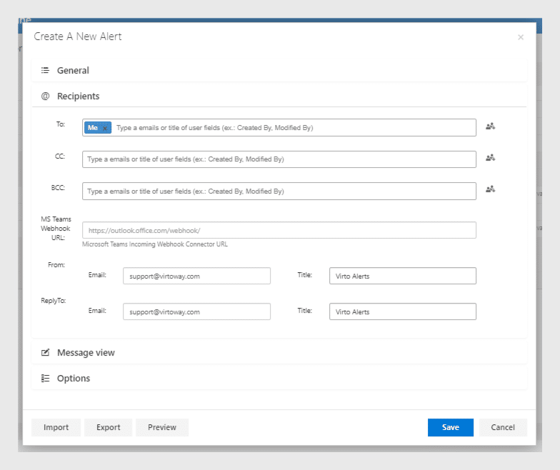
Task: Open the alert Preview
Action: coord(162,427)
